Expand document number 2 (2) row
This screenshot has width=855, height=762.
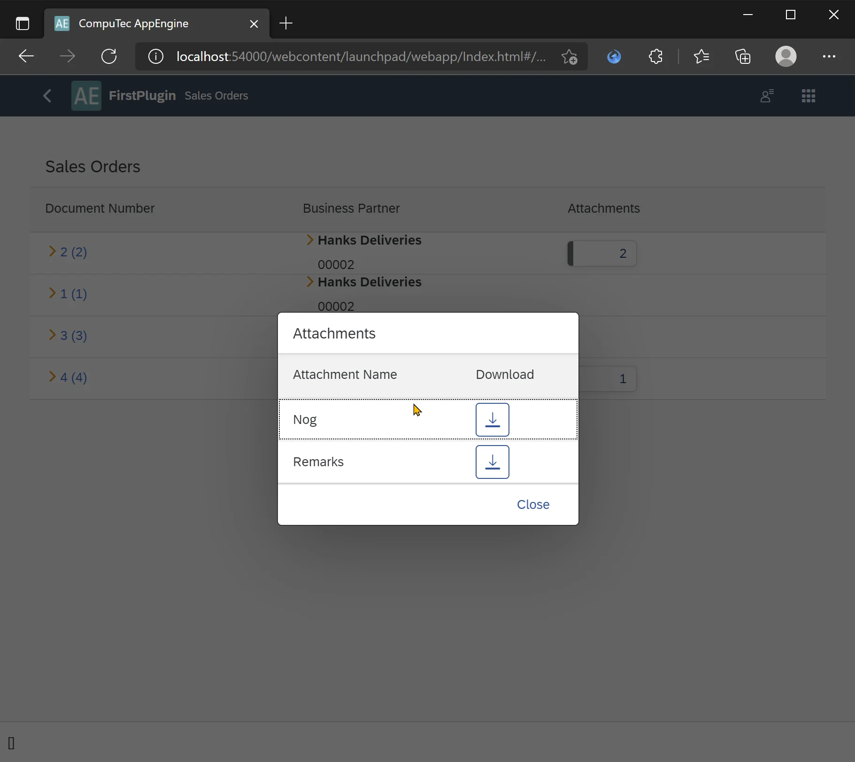[53, 252]
